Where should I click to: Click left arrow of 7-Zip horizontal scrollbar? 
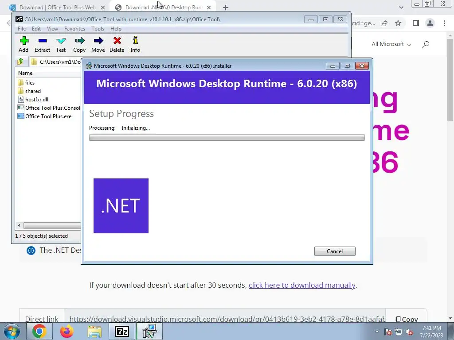pos(19,225)
